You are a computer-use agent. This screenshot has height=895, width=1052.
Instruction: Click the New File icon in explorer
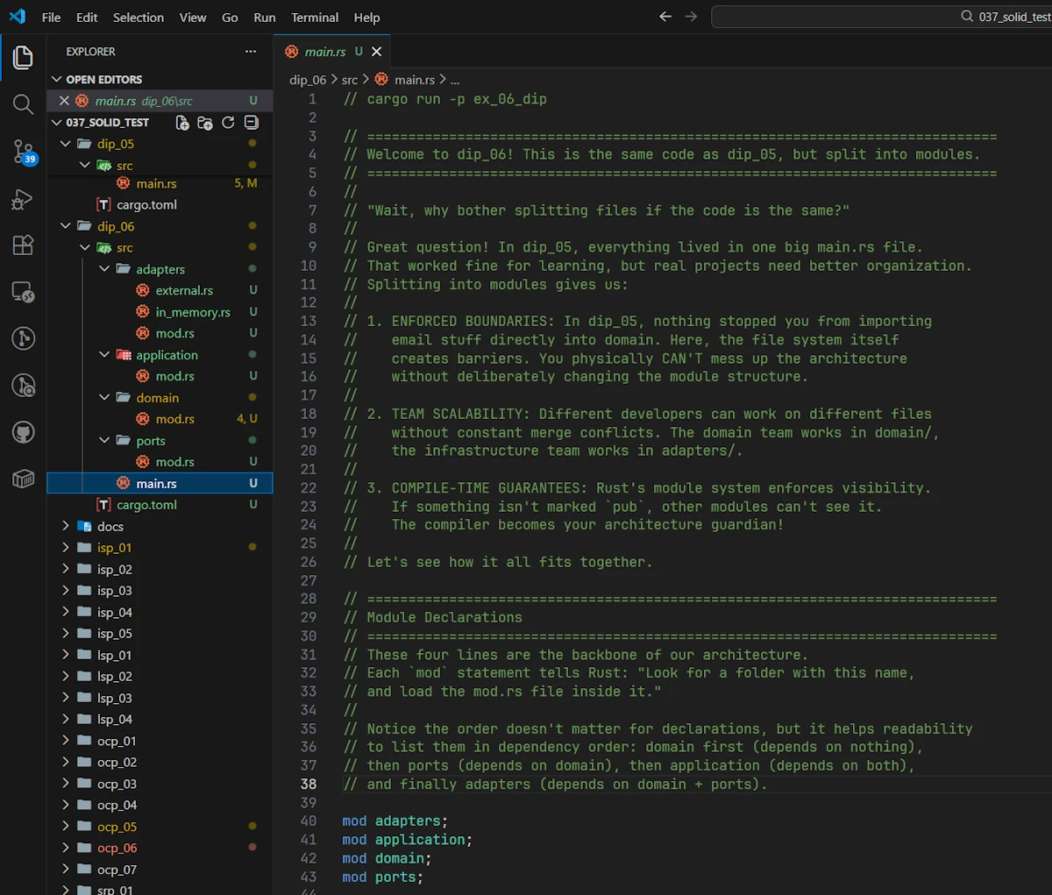click(182, 123)
